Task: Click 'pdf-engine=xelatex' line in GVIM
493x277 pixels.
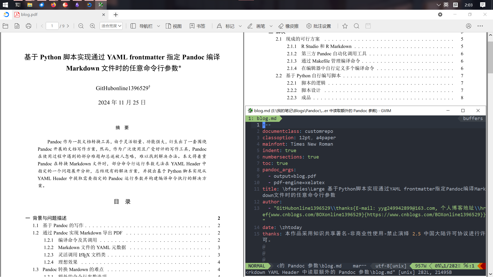Action: (299, 183)
